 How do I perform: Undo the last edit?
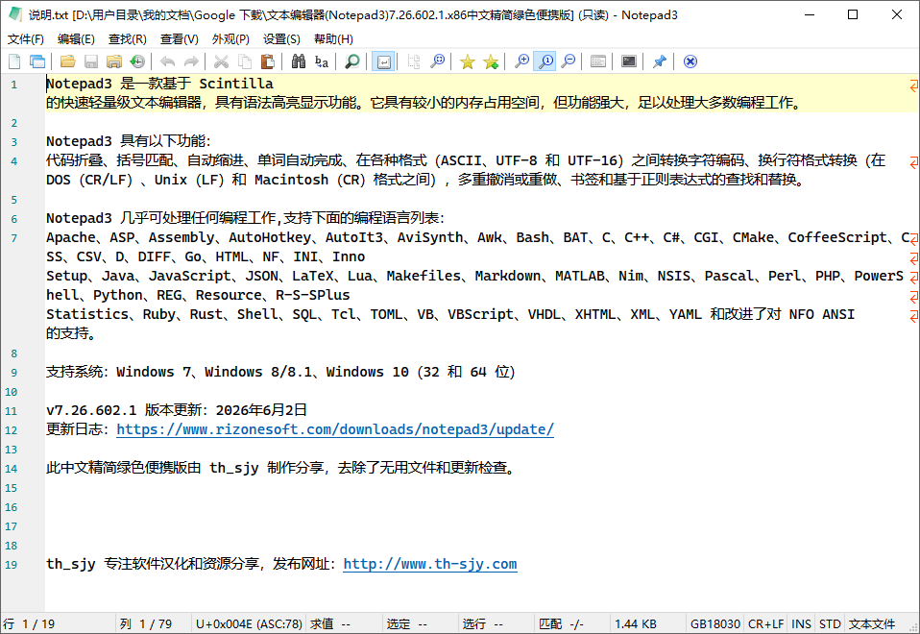click(x=168, y=61)
